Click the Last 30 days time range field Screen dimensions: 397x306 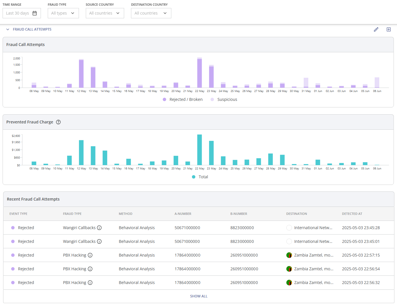(x=17, y=13)
